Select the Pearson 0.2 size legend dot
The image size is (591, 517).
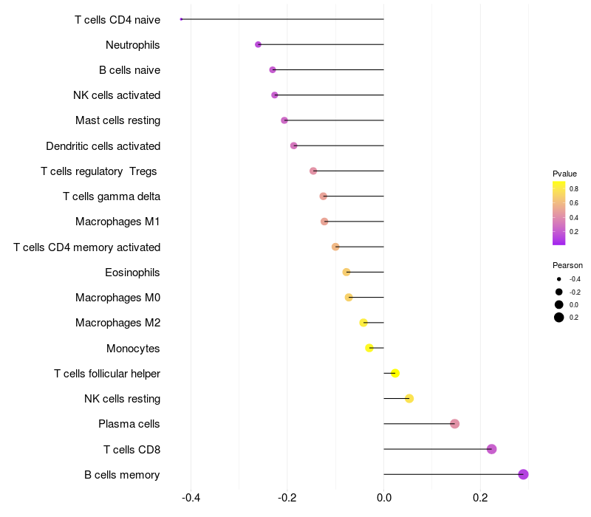pyautogui.click(x=558, y=318)
